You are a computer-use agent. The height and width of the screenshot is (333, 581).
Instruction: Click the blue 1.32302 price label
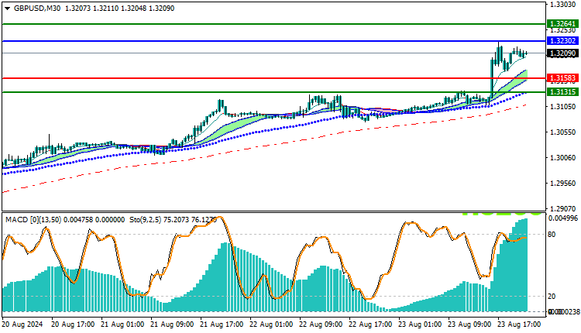(x=562, y=41)
